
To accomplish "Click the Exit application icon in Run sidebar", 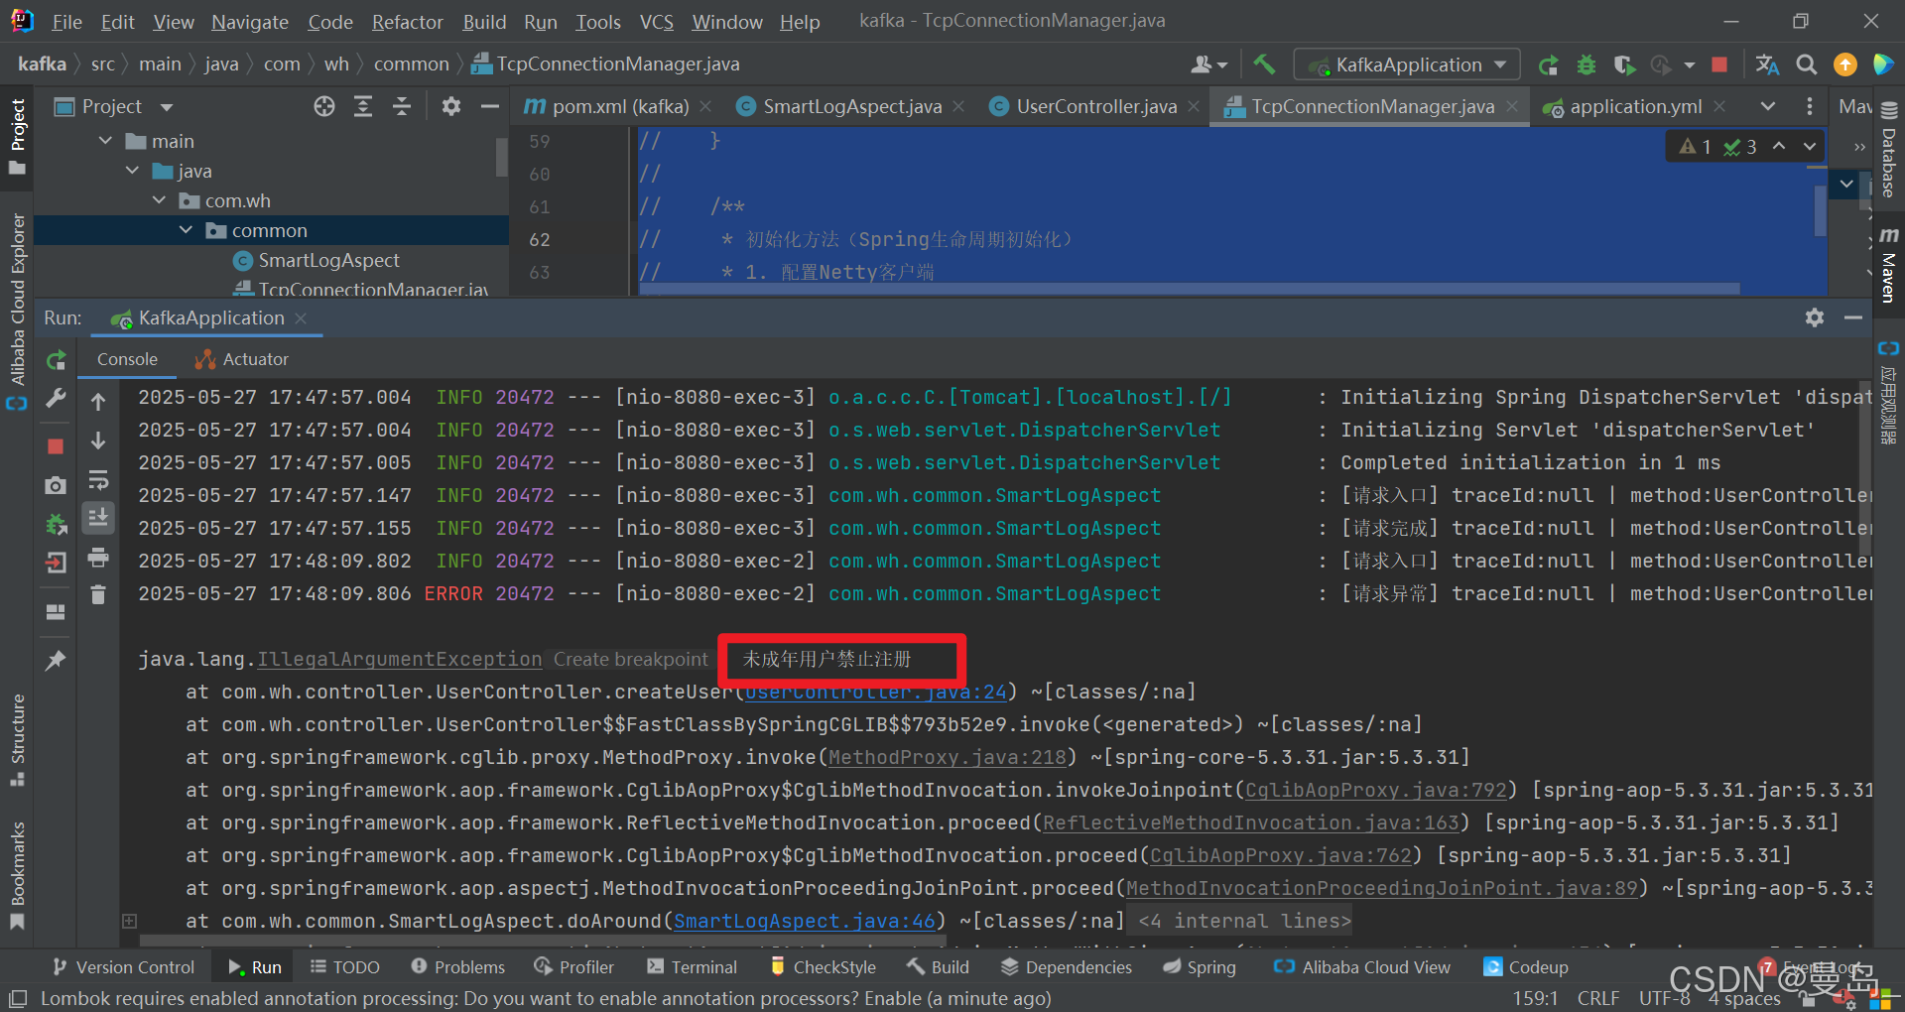I will 56,563.
